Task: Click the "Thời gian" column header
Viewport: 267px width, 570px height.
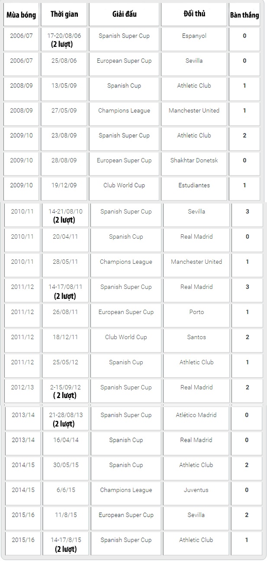Action: click(64, 14)
